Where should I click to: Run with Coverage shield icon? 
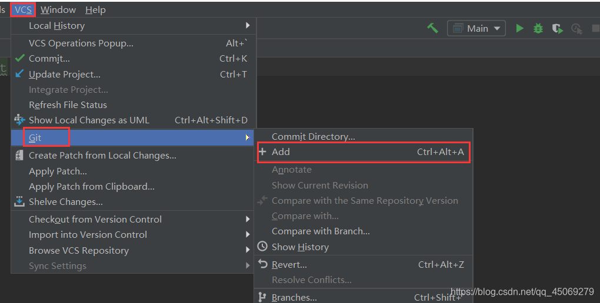(x=557, y=29)
